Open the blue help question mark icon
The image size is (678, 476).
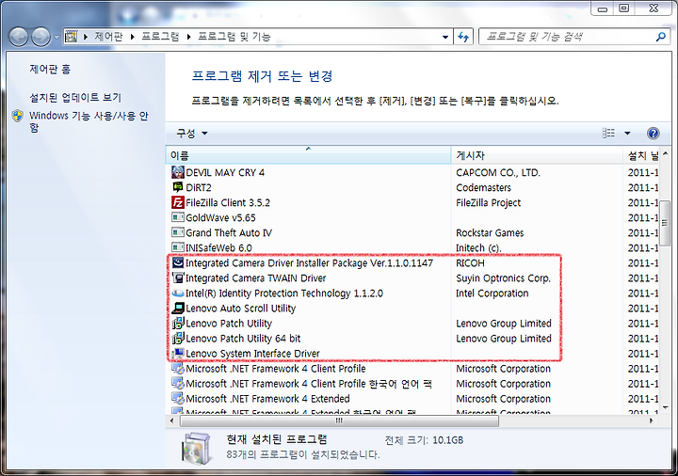point(653,133)
